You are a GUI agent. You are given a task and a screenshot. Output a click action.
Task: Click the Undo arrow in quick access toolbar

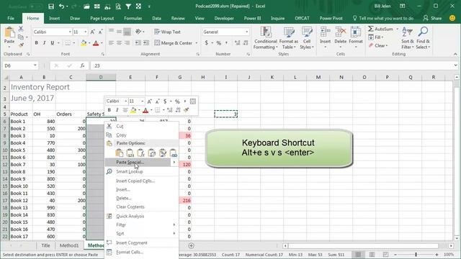61,6
